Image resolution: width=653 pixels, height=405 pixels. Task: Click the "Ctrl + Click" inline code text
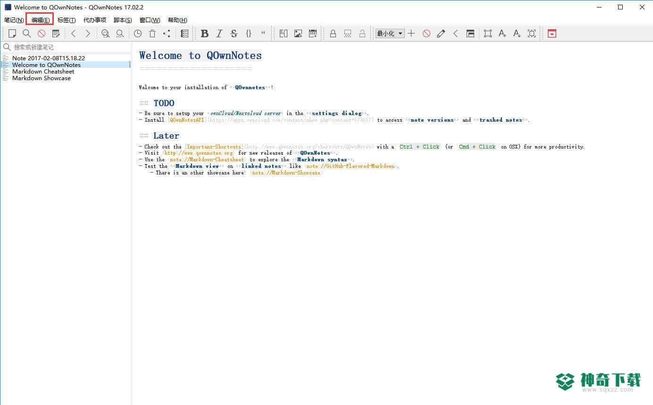pos(419,147)
